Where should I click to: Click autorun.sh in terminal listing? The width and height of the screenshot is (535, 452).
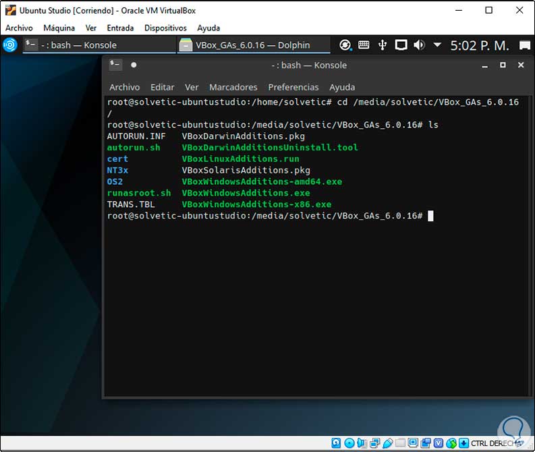tap(134, 147)
